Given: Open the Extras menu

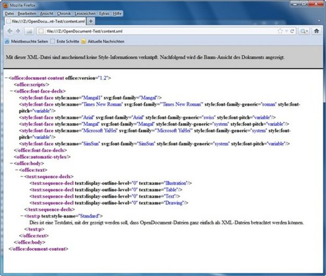Looking at the screenshot, I should pos(104,14).
